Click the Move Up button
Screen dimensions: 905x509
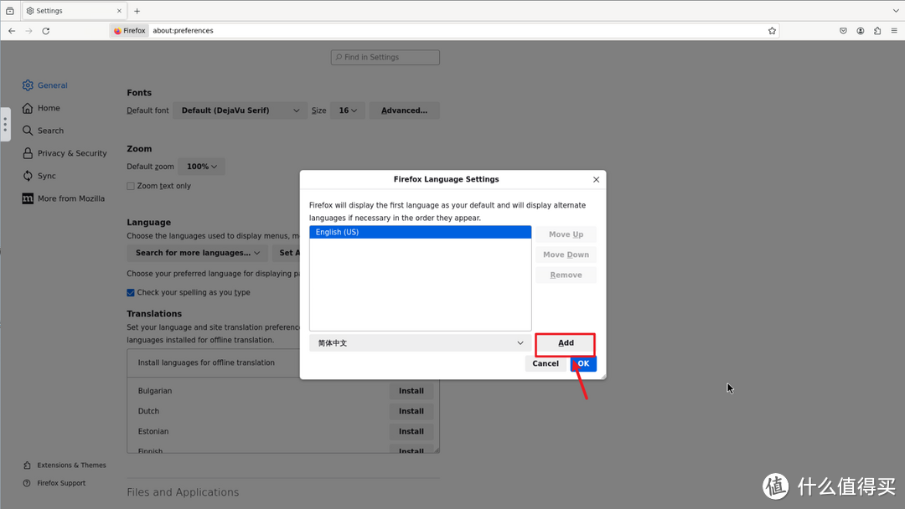coord(566,234)
